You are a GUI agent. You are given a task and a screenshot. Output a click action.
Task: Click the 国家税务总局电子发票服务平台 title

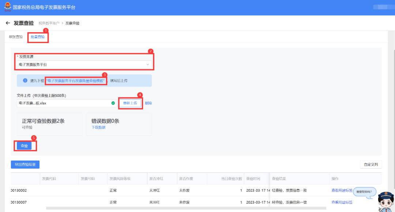point(44,7)
